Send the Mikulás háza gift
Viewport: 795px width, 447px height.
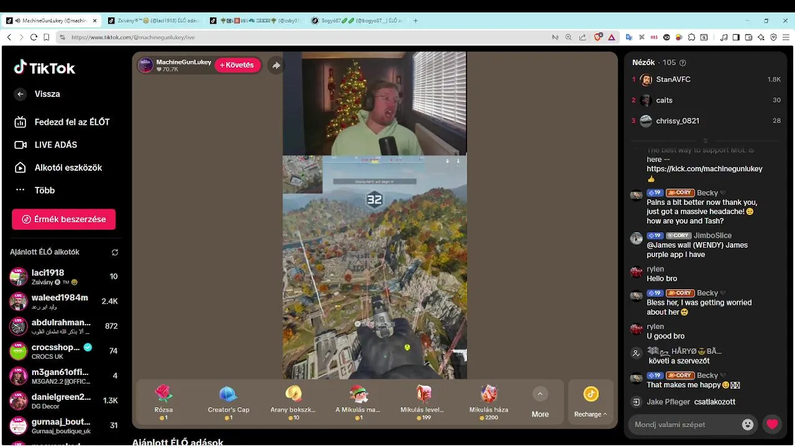[x=489, y=402]
